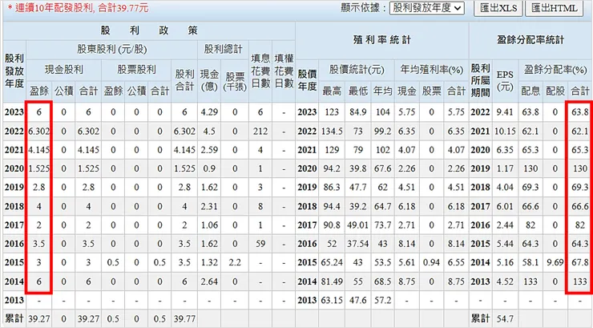Select the 39.77 cumulative dividend total cell
The width and height of the screenshot is (593, 328).
(184, 318)
